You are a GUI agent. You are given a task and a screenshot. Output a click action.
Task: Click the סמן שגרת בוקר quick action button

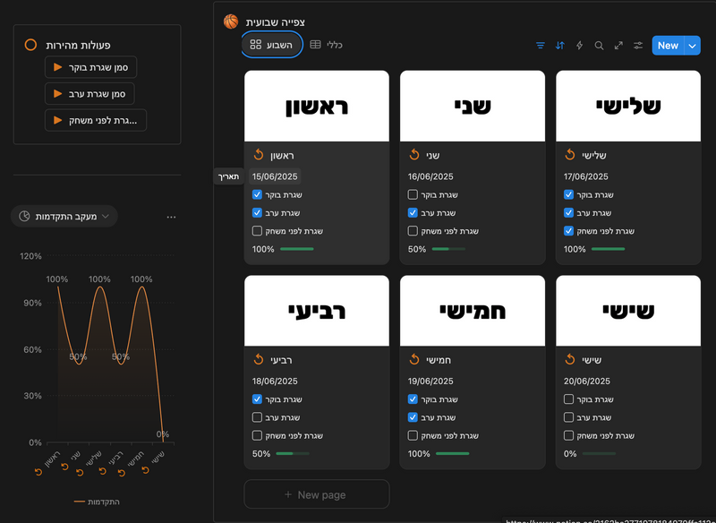(x=91, y=67)
